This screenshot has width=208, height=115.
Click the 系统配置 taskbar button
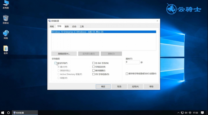click(x=25, y=113)
